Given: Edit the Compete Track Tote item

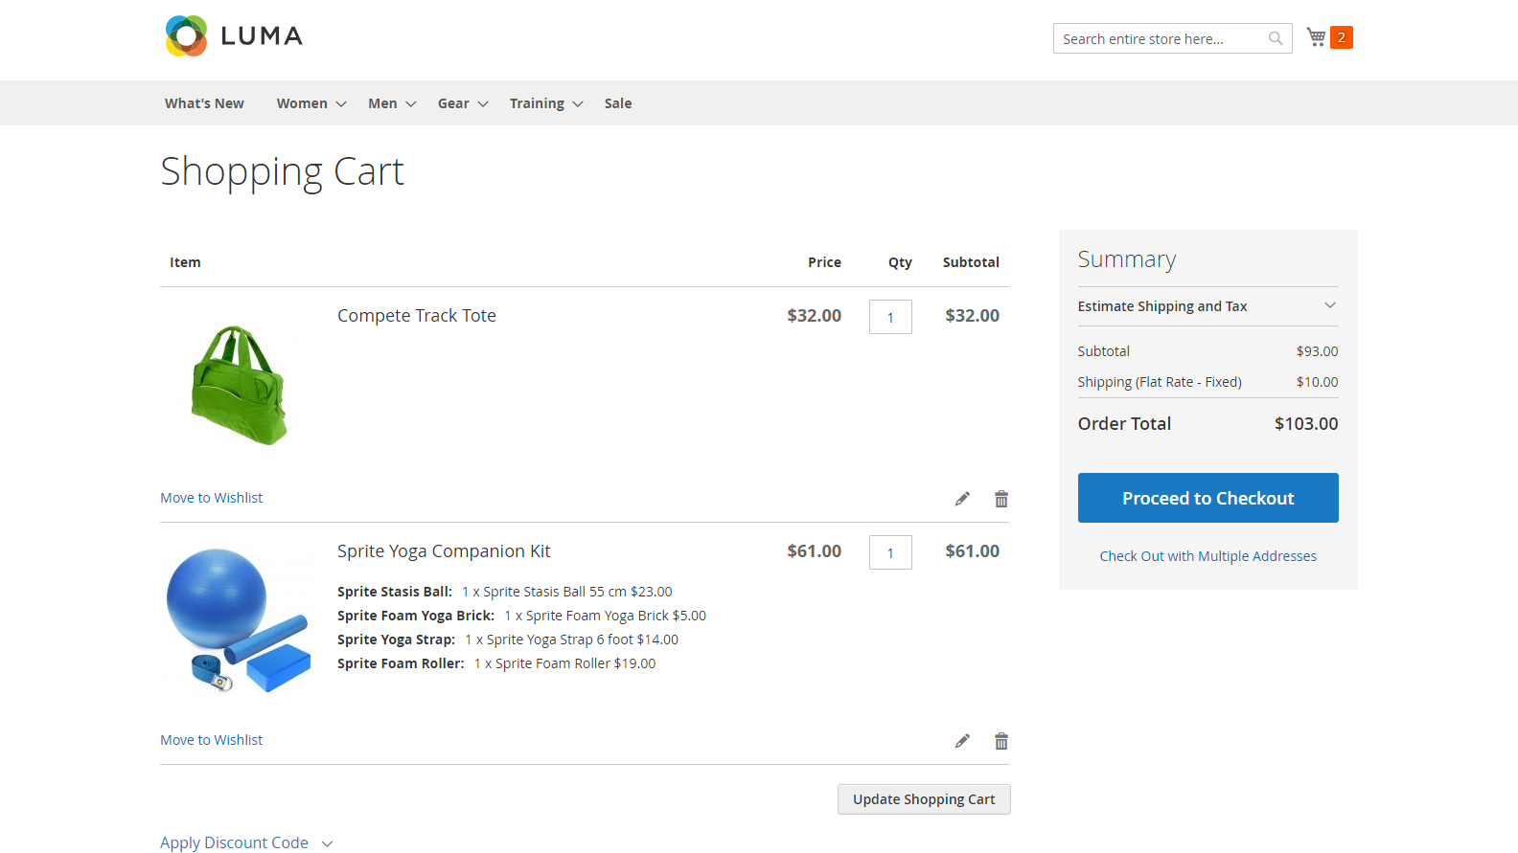Looking at the screenshot, I should click(962, 499).
